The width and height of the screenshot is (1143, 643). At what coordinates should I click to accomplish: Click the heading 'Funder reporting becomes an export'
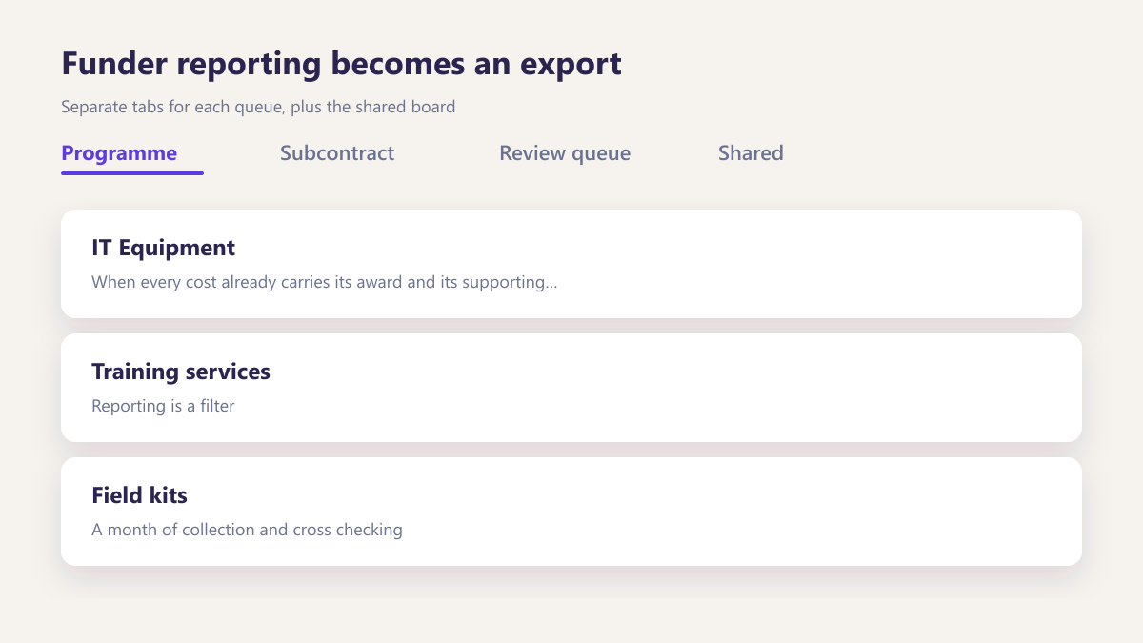(x=341, y=64)
